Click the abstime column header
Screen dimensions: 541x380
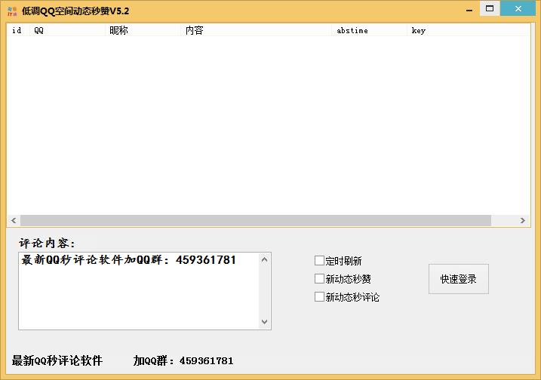(x=370, y=30)
